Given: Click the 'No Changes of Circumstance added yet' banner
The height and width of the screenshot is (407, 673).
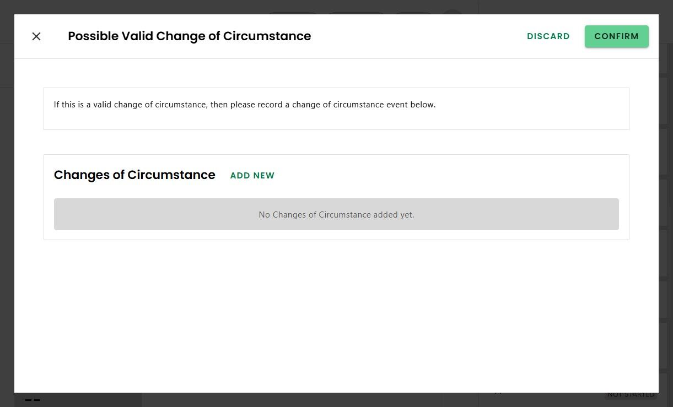Looking at the screenshot, I should coord(336,214).
